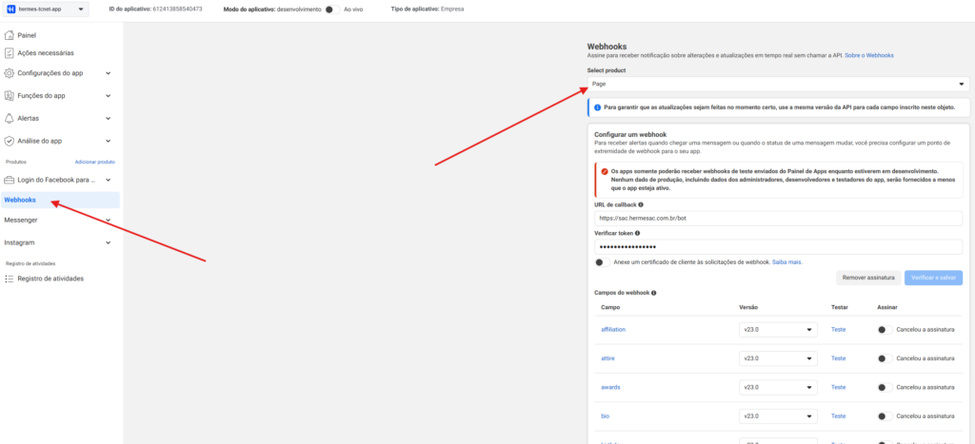This screenshot has height=444, width=975.
Task: Click the blue info icon in API version notice
Action: point(598,107)
